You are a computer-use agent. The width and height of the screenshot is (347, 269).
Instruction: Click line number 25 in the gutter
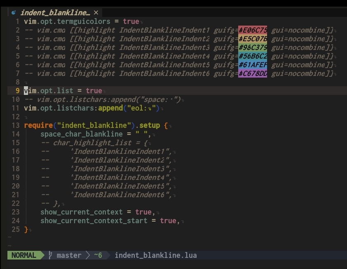click(15, 229)
